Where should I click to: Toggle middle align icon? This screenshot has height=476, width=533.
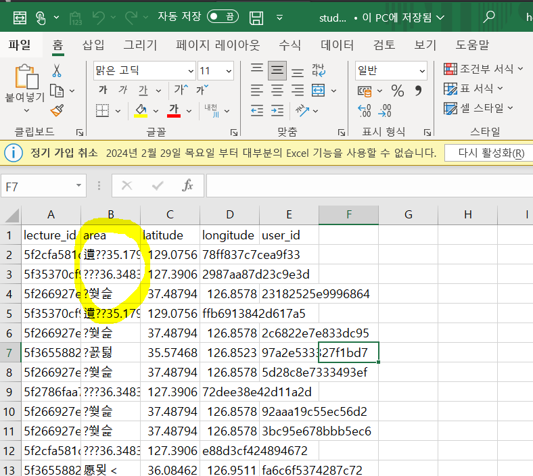click(x=277, y=71)
